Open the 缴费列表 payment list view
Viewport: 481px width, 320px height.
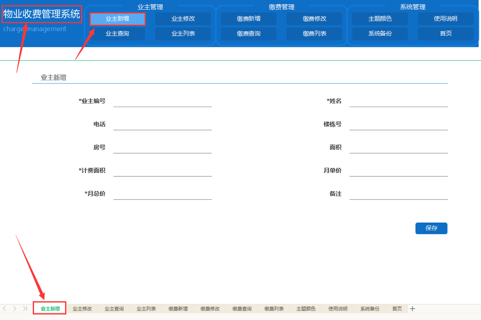(315, 34)
